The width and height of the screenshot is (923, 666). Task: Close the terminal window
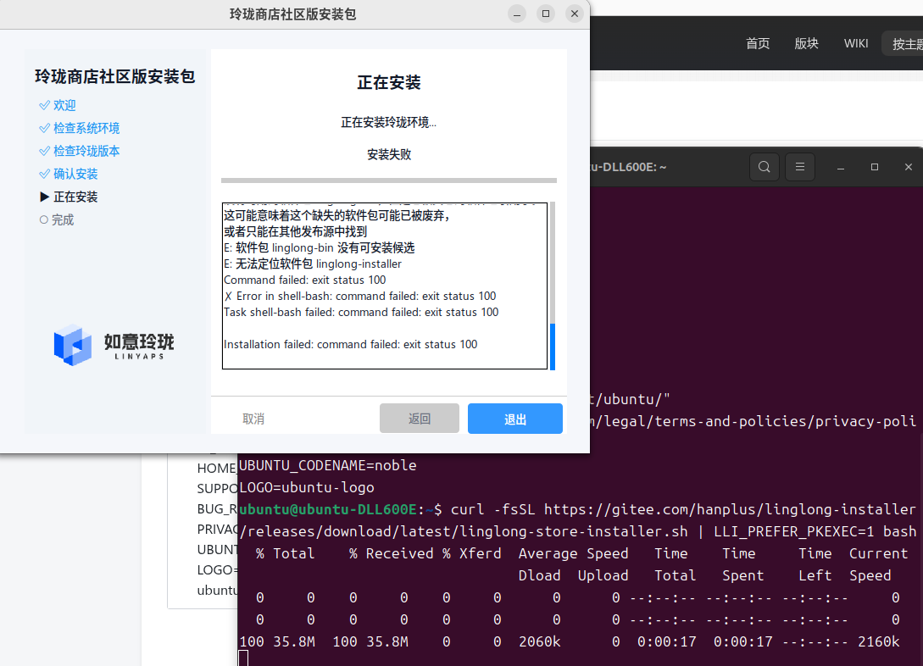point(909,167)
